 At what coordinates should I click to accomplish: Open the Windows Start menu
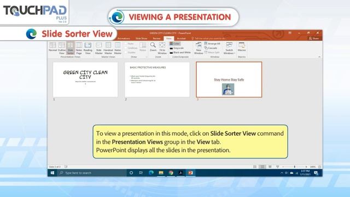pyautogui.click(x=52, y=173)
